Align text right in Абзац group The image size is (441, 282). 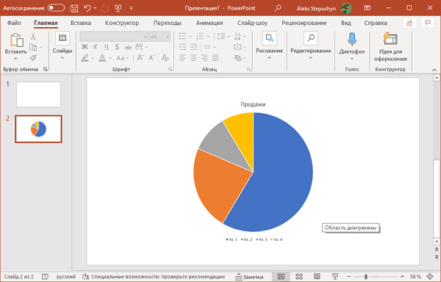tap(204, 58)
